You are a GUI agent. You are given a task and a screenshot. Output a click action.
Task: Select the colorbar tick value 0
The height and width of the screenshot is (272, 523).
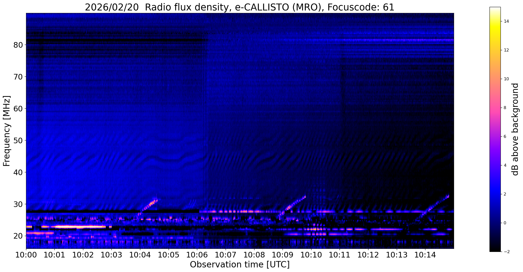click(505, 223)
